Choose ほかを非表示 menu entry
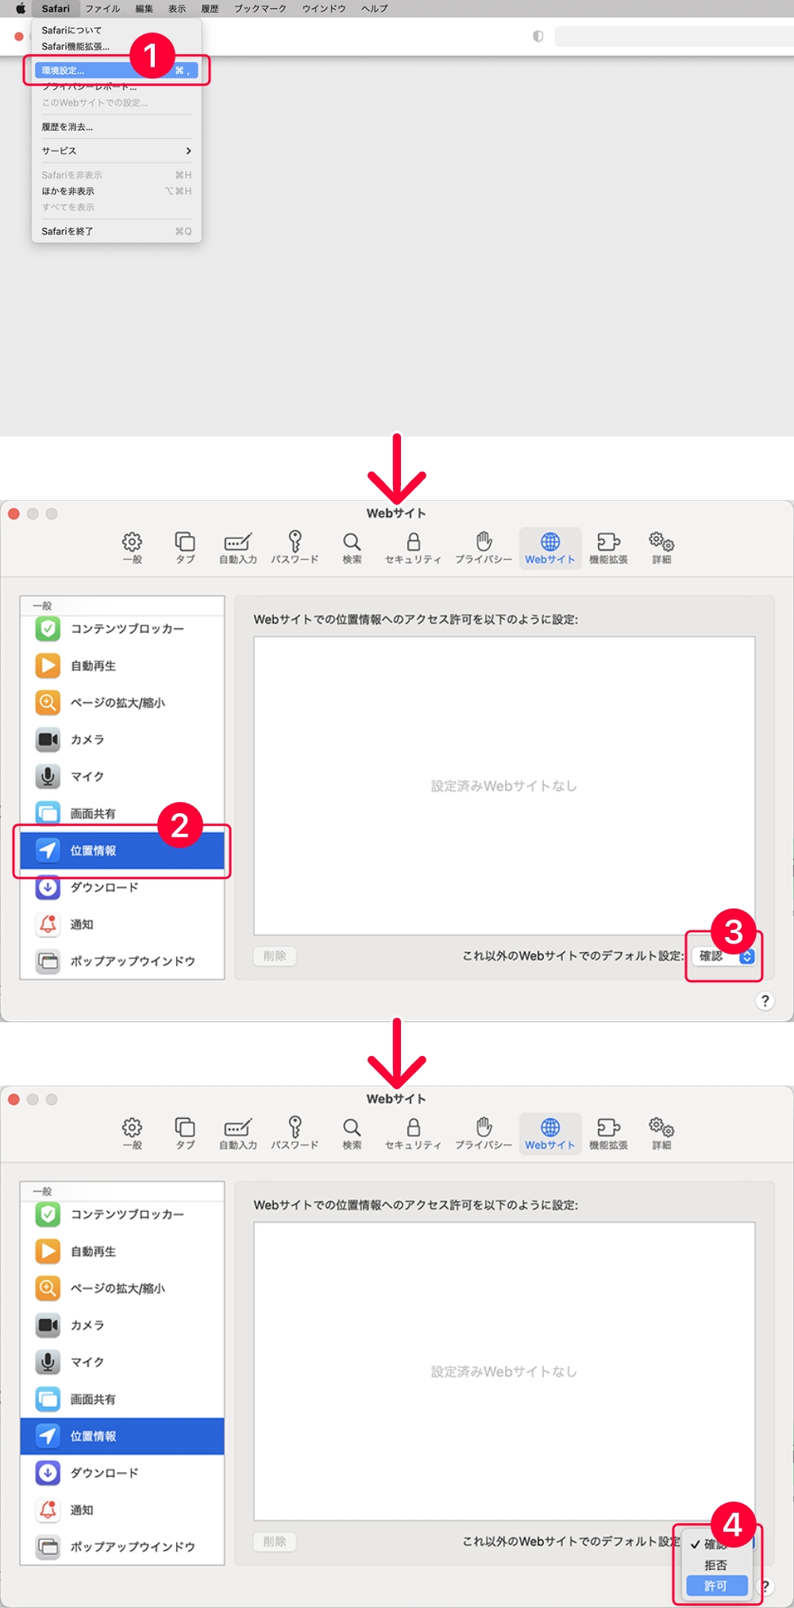Image resolution: width=794 pixels, height=1608 pixels. 116,191
